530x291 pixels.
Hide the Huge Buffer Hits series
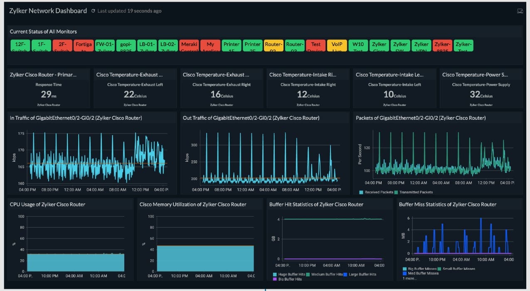(x=289, y=274)
